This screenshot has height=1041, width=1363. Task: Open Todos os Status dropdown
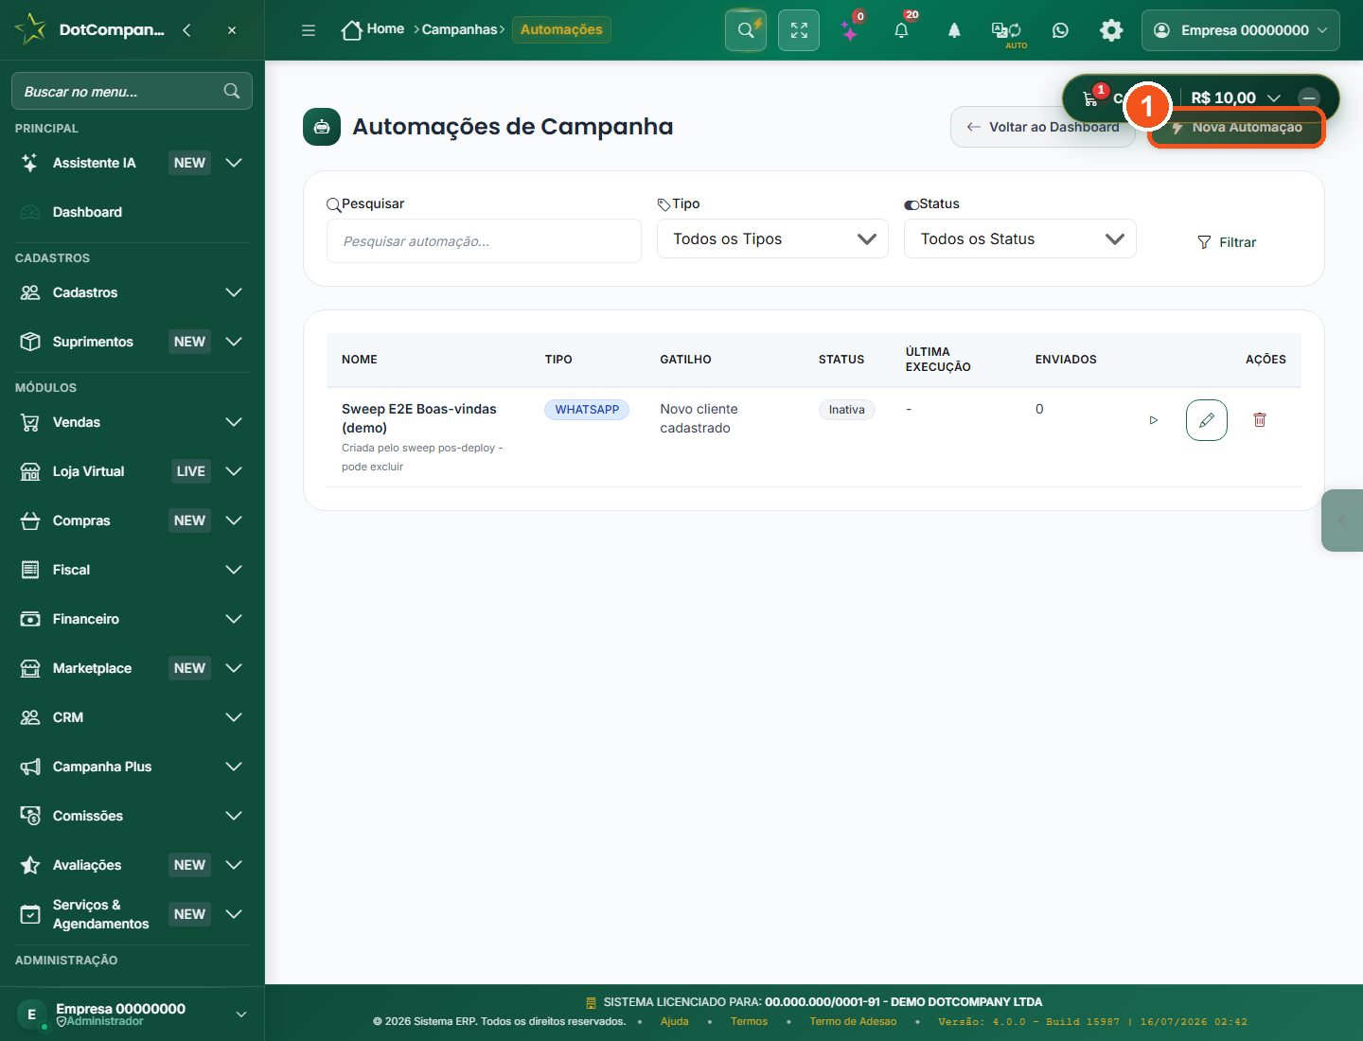click(1020, 238)
